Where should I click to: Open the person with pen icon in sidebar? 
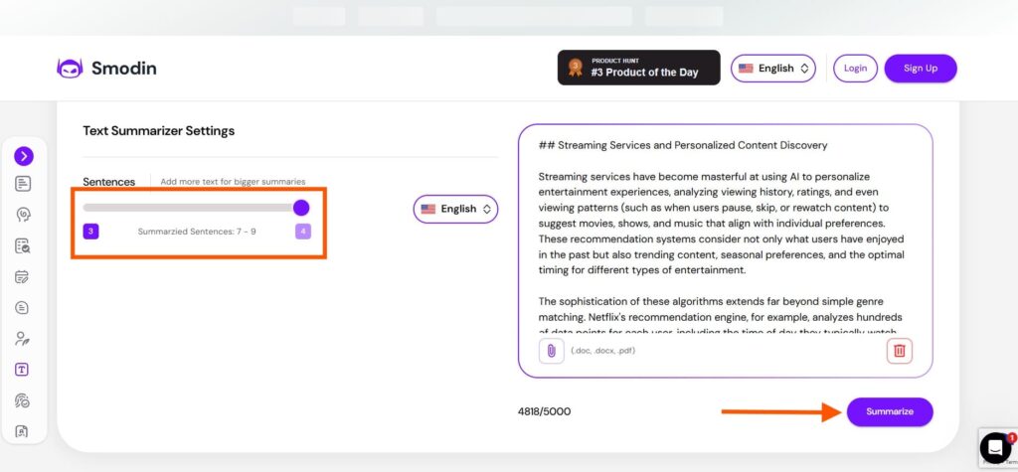pos(22,339)
